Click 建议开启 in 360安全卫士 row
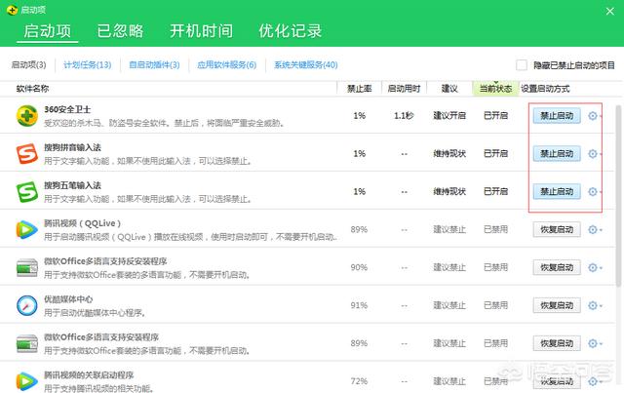The image size is (624, 393). point(449,116)
